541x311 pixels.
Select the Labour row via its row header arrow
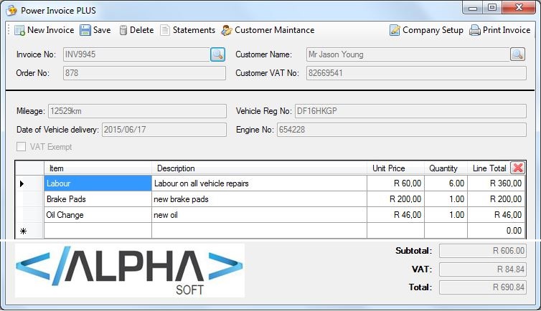(x=22, y=183)
